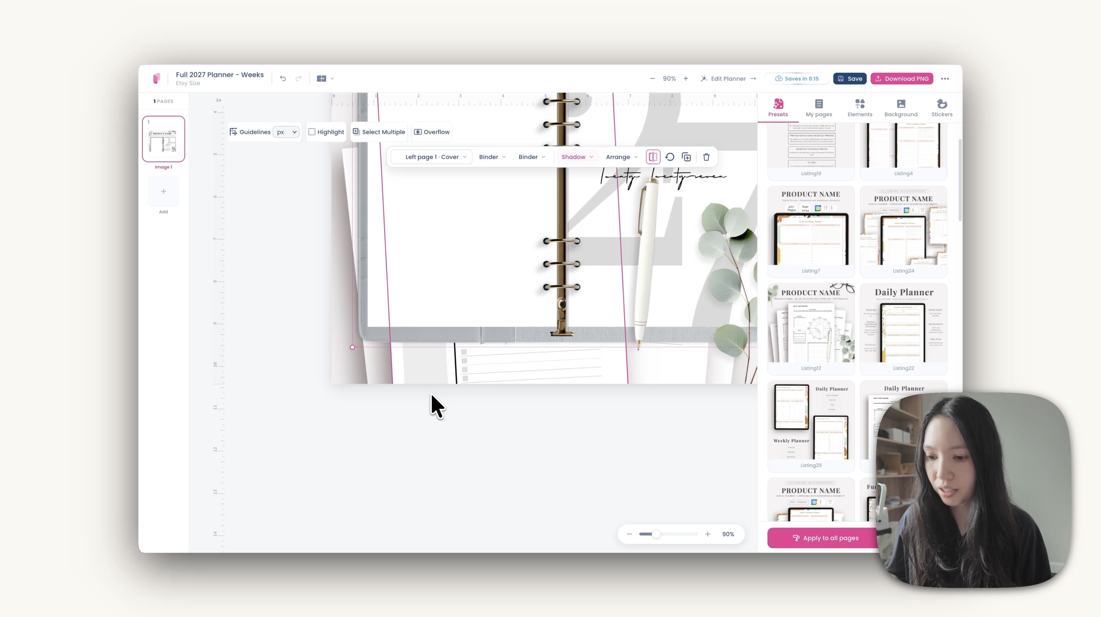Viewport: 1101px width, 617px height.
Task: Switch to the Presets tab
Action: point(778,108)
